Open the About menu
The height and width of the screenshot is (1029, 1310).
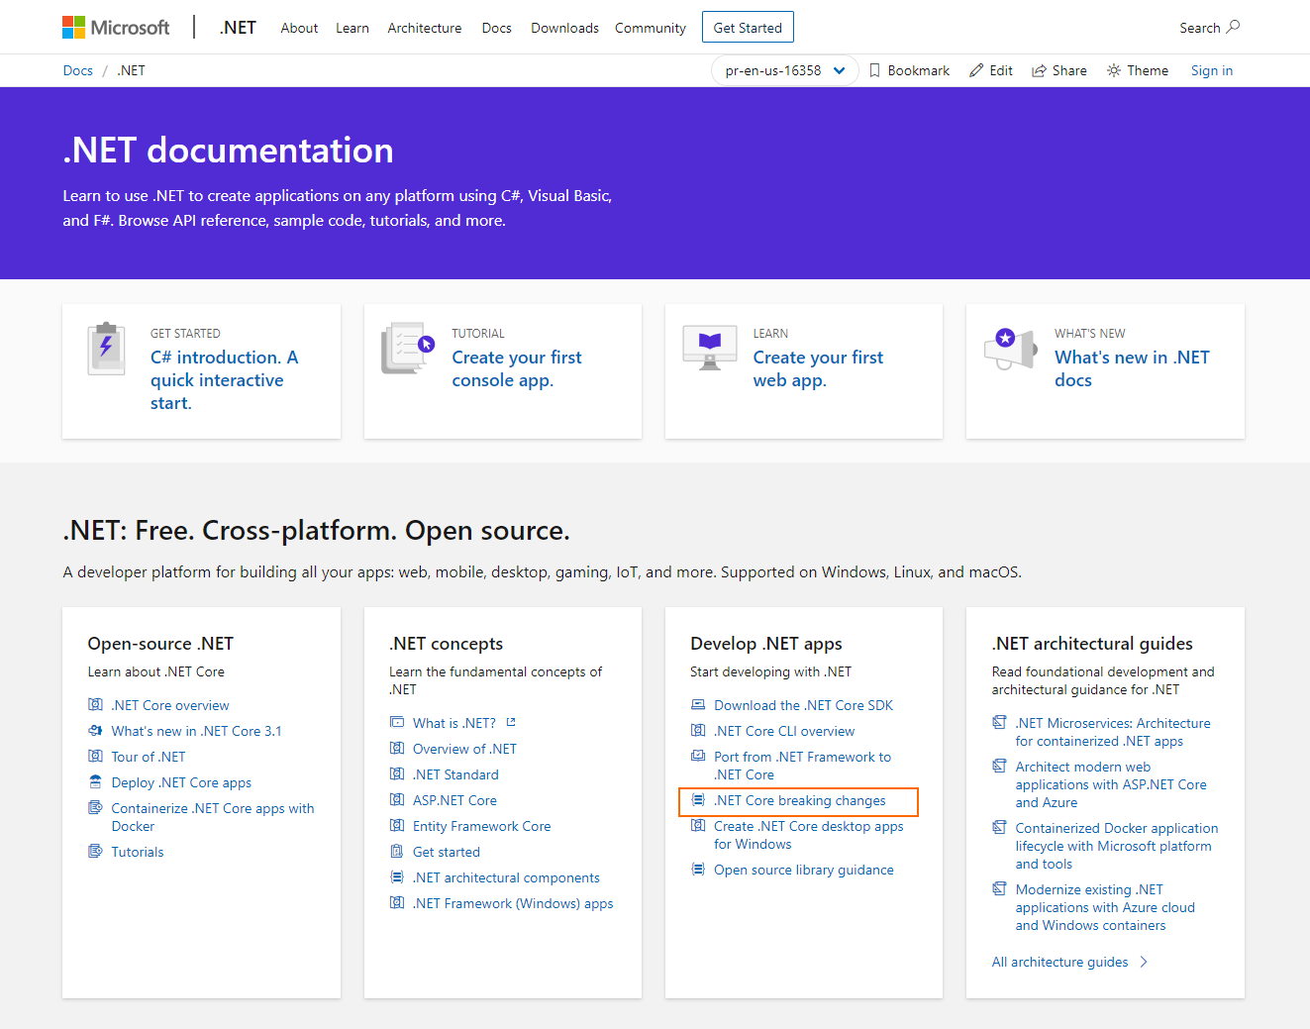coord(299,28)
